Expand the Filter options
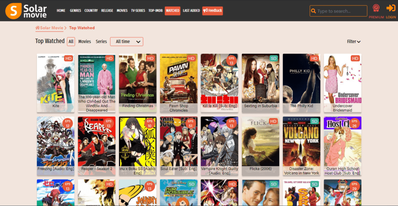This screenshot has width=398, height=206. click(x=354, y=42)
